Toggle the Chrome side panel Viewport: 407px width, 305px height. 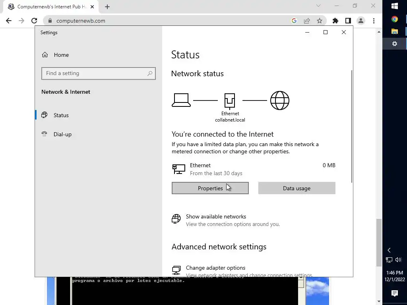[348, 21]
